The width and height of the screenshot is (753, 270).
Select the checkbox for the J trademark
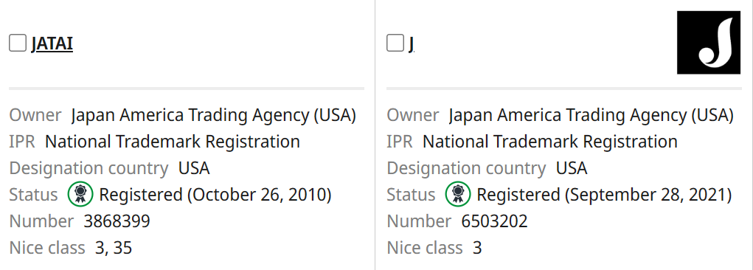(395, 44)
